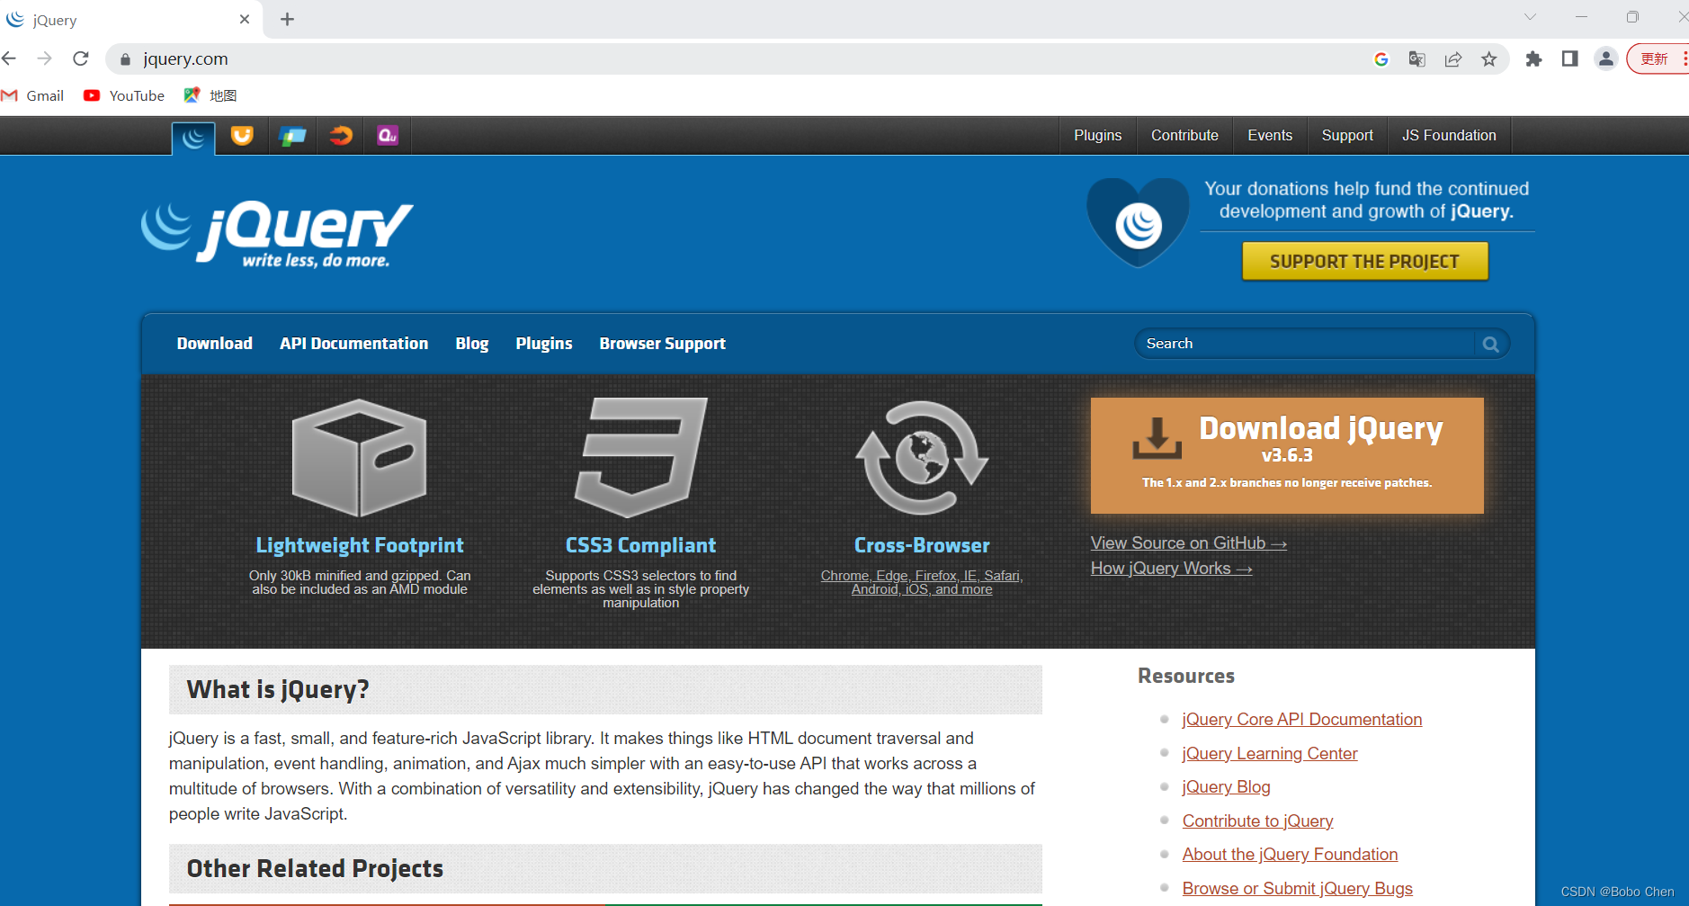The width and height of the screenshot is (1689, 906).
Task: Open Plugins in blue nav bar
Action: [x=543, y=344]
